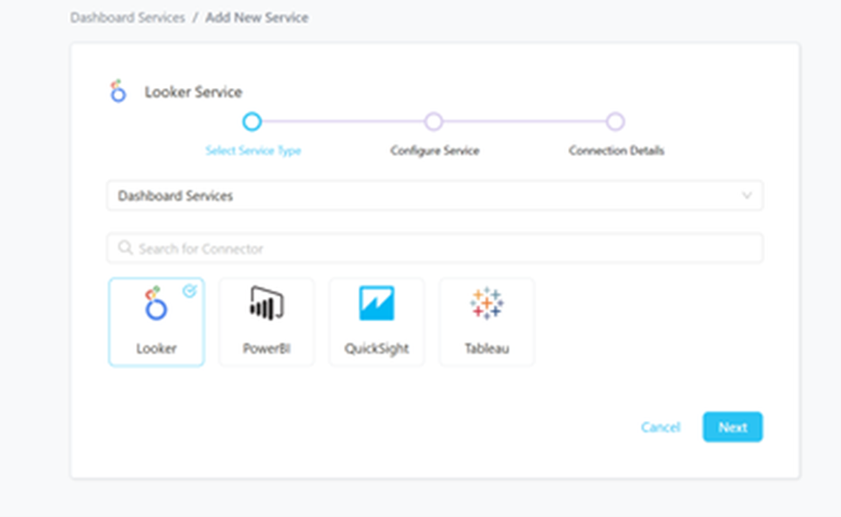
Task: Click the Select Service Type step circle
Action: [x=252, y=121]
